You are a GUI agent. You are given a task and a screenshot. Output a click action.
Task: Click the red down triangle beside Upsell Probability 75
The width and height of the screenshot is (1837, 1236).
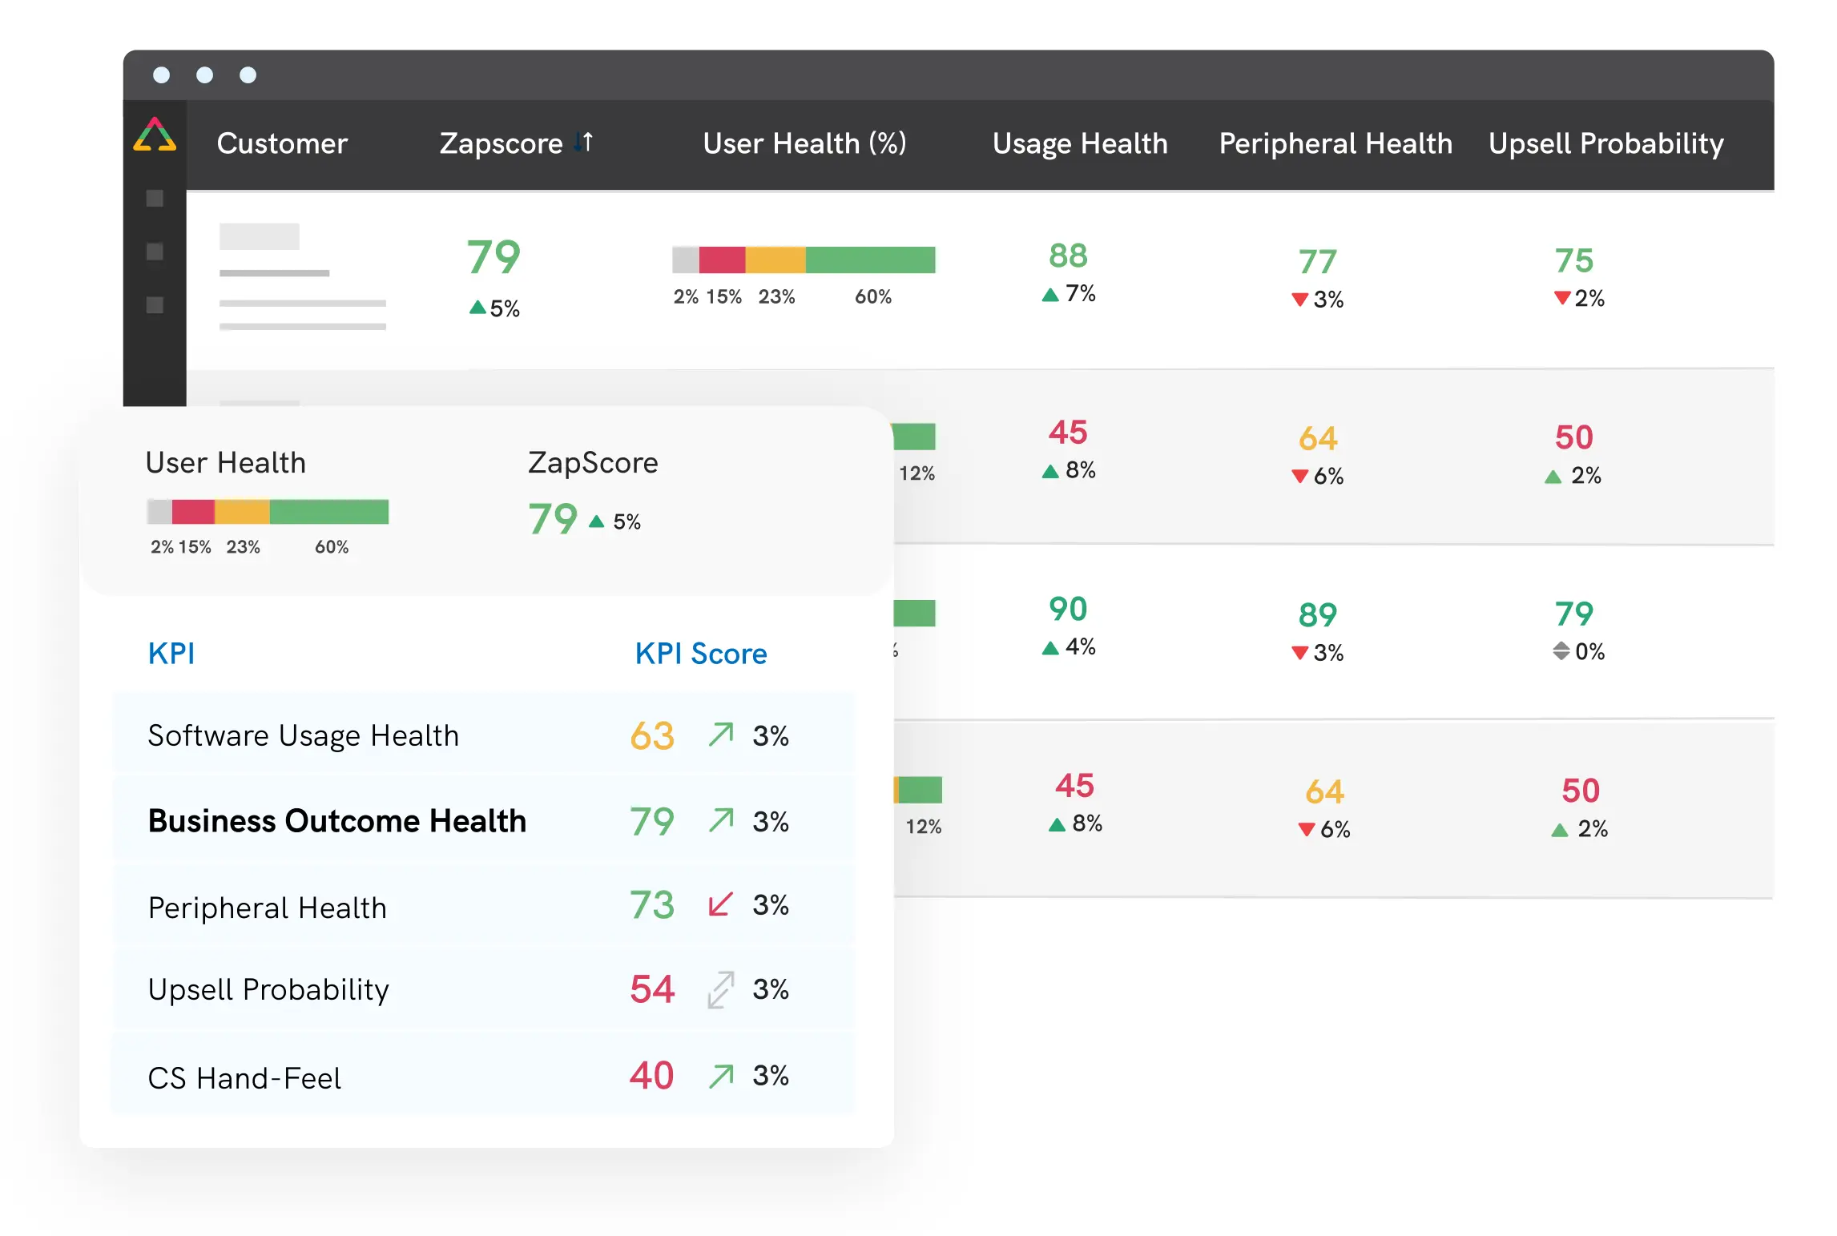pyautogui.click(x=1561, y=298)
